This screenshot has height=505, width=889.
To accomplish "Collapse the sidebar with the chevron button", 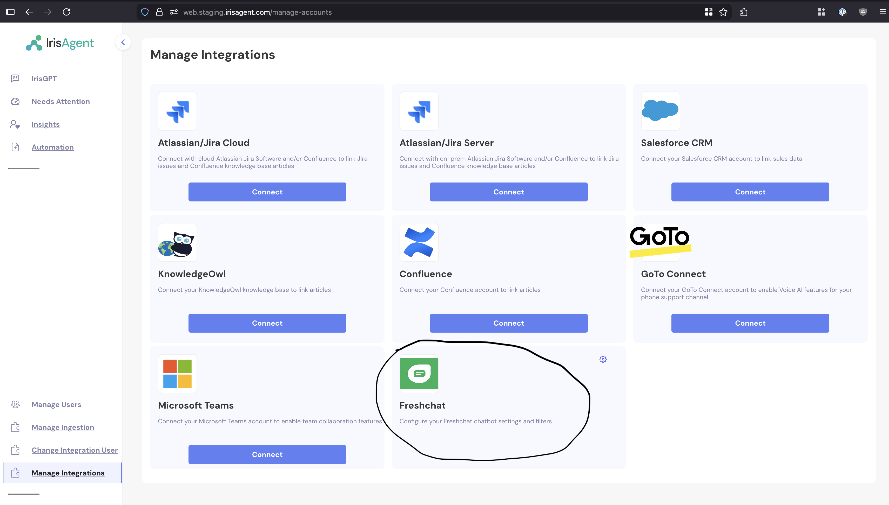I will (123, 42).
